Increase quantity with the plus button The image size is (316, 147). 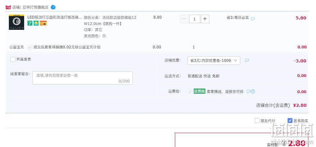[x=205, y=19]
